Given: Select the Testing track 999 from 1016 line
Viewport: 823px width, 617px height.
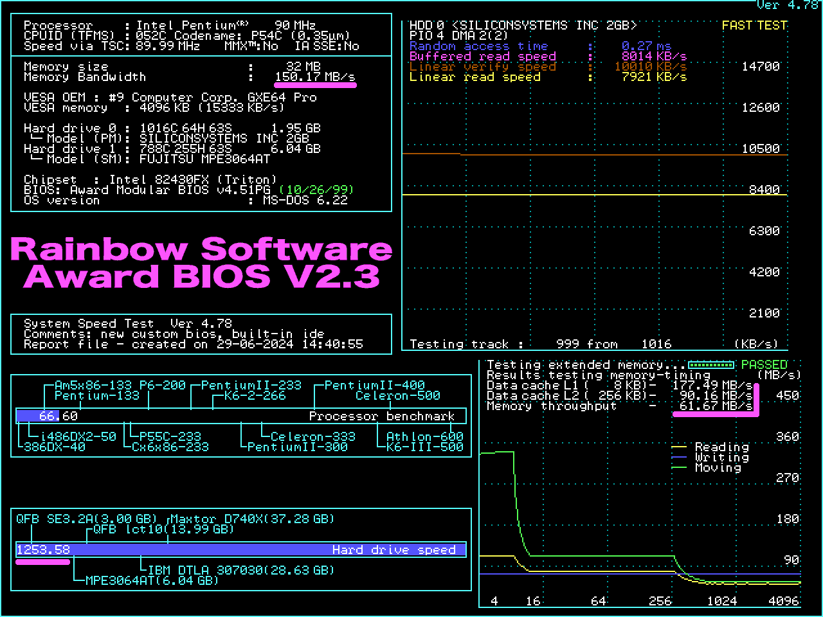Looking at the screenshot, I should [540, 344].
